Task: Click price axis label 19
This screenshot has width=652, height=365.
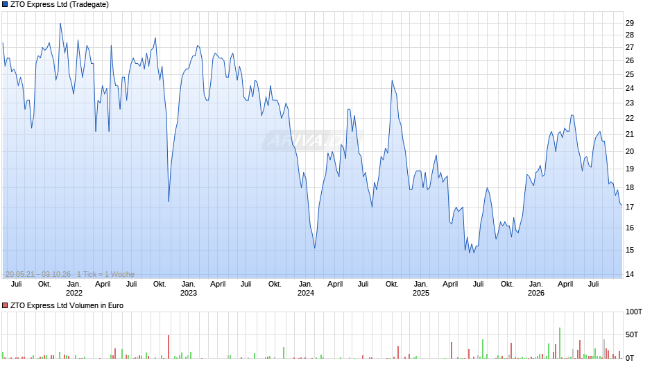Action: click(630, 169)
